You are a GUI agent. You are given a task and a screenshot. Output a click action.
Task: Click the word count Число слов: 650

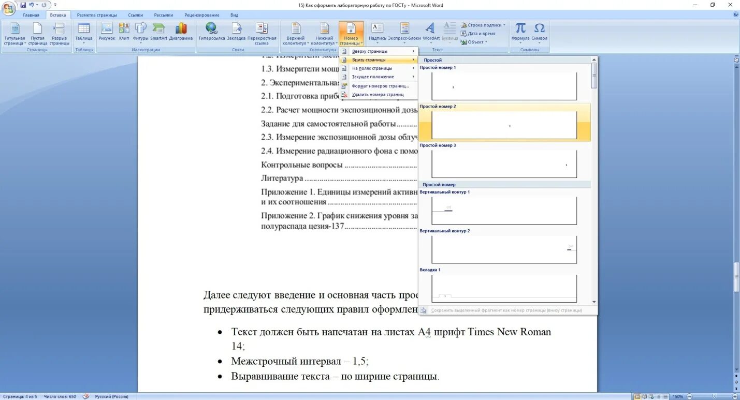click(x=60, y=396)
